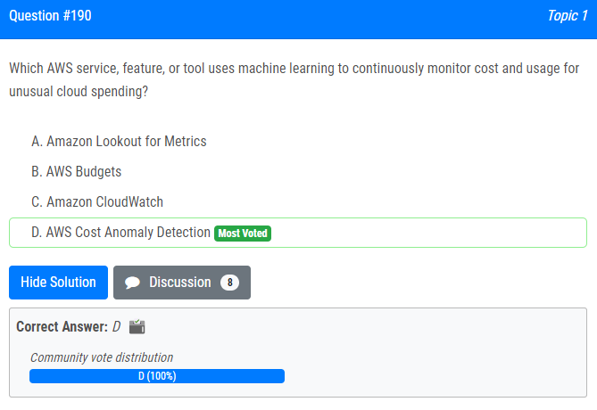This screenshot has height=410, width=597.
Task: Click the question text about unusual cloud spending
Action: click(x=294, y=80)
